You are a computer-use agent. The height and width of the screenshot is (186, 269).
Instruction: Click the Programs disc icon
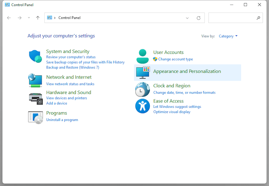pos(35,117)
